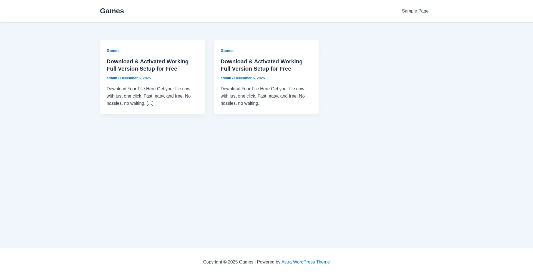Open the Sample Page menu item
The image size is (533, 276).
click(415, 11)
